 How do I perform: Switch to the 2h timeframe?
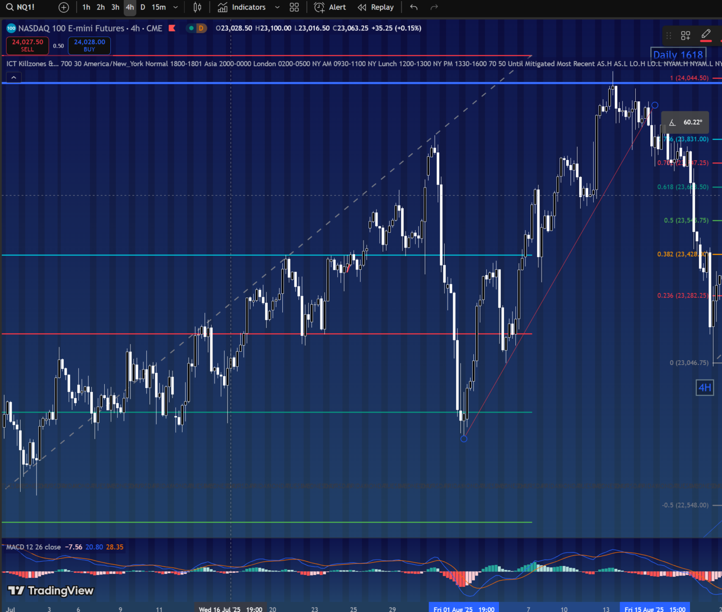pos(101,7)
